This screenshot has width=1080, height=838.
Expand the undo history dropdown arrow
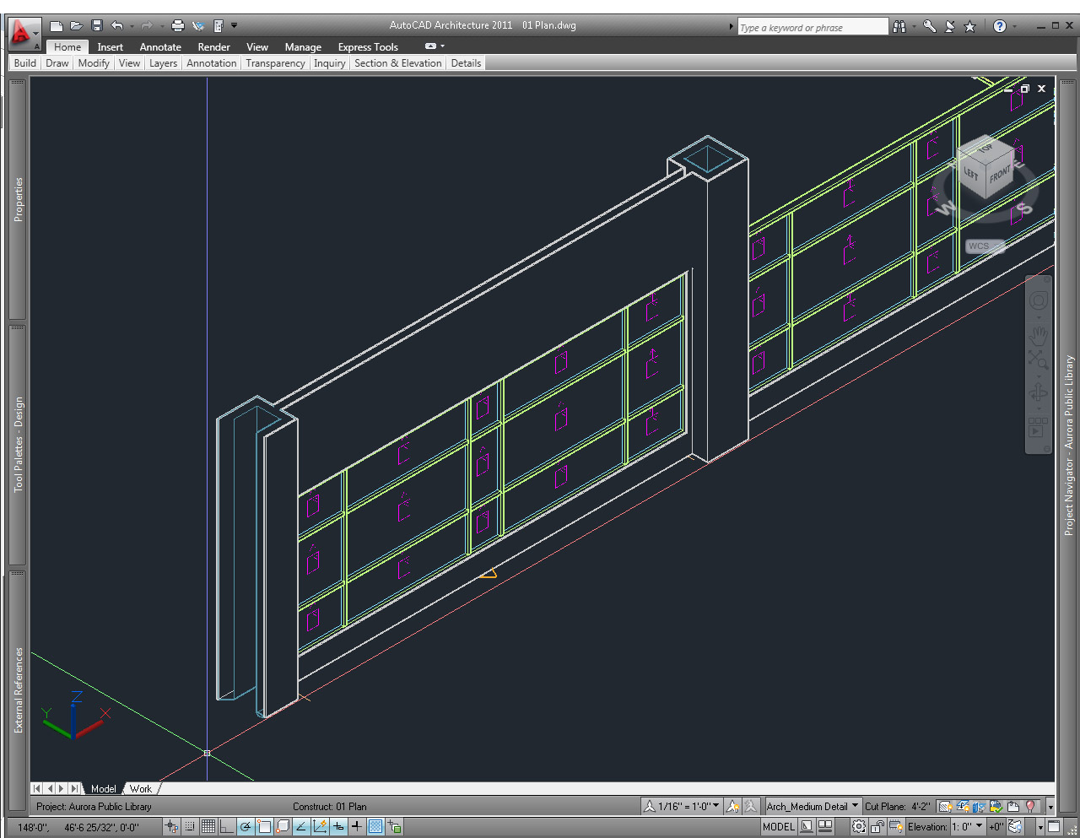click(132, 27)
